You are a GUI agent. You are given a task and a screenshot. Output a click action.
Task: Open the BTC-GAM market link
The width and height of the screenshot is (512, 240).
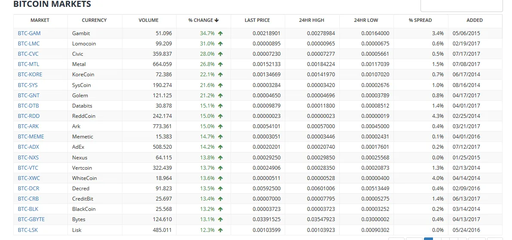click(29, 33)
